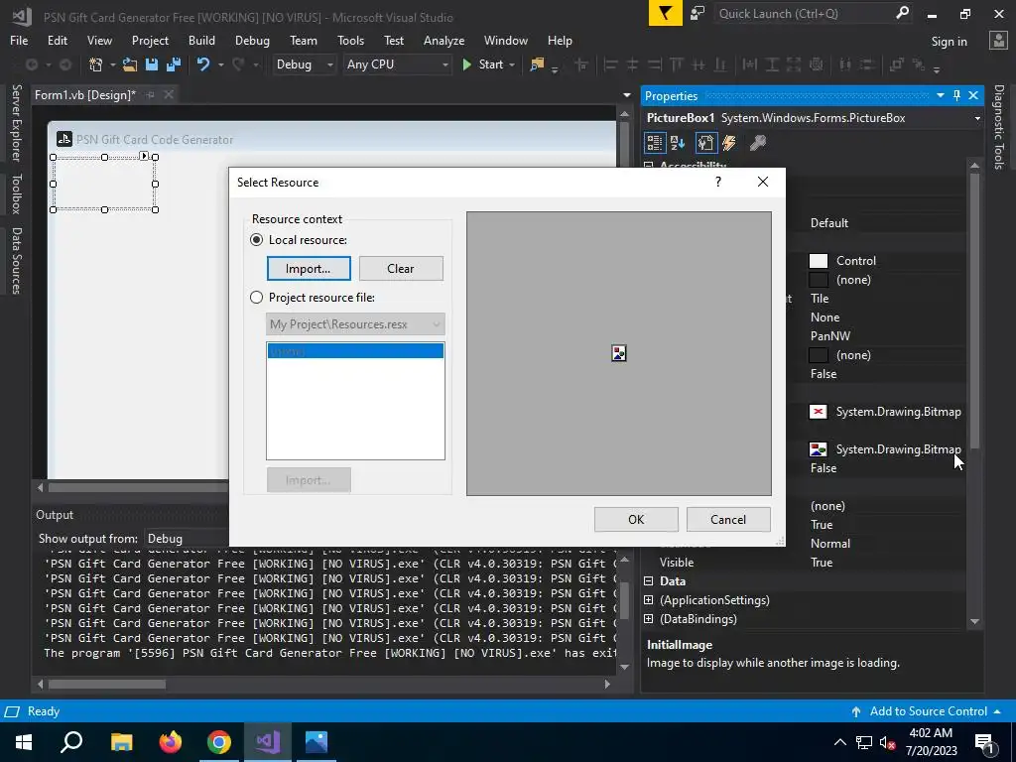Click the Save All toolbar icon

(173, 64)
